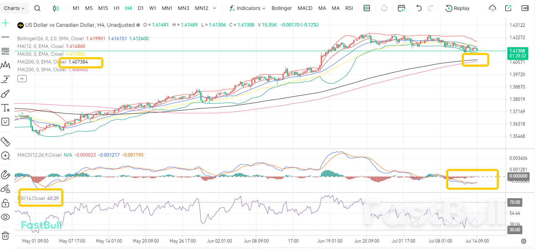
Task: Select the ruler Measure tool
Action: click(5, 142)
